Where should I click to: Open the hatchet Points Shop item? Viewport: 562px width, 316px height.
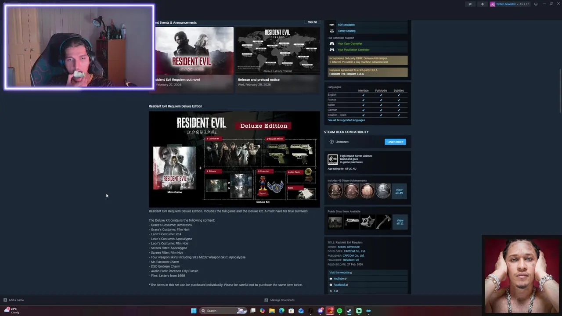tap(383, 222)
